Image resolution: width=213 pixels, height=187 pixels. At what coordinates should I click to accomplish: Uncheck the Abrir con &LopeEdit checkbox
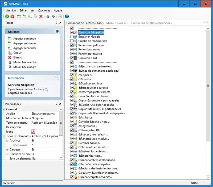point(72,32)
